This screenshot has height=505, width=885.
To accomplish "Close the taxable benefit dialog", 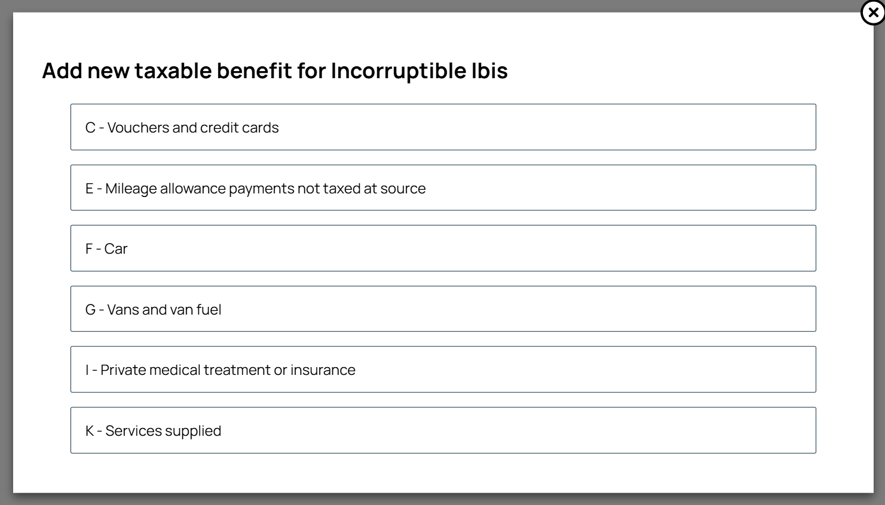I will point(872,13).
